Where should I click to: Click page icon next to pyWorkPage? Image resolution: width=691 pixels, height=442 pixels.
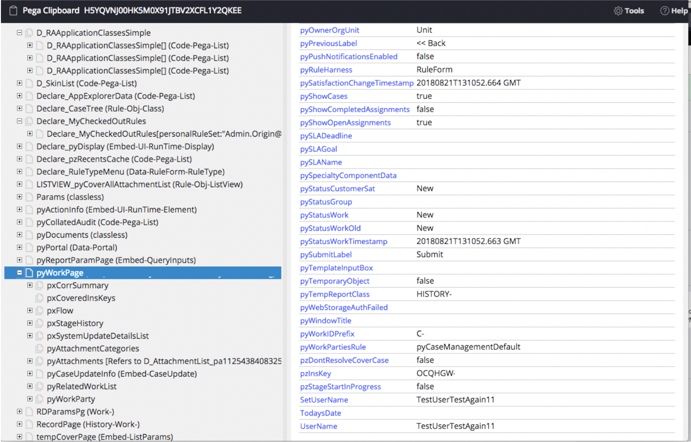pos(30,273)
